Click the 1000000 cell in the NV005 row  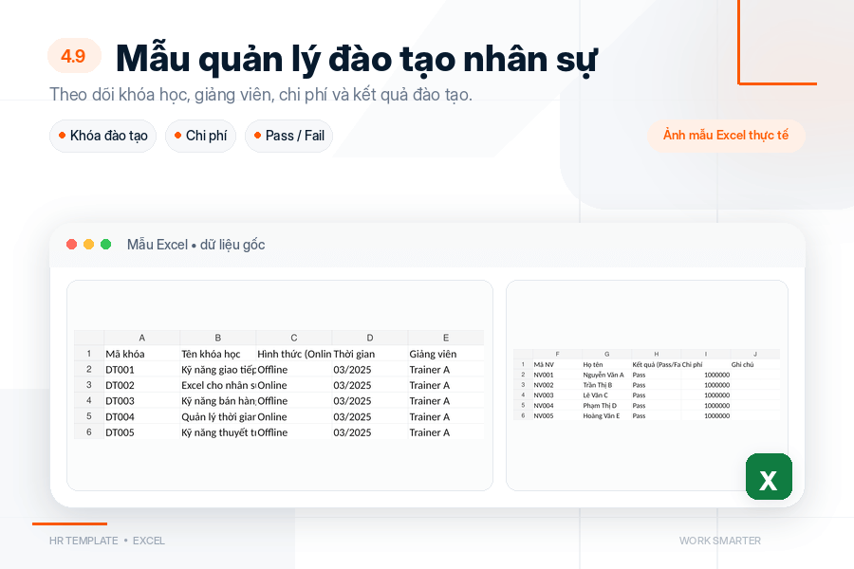pos(706,416)
